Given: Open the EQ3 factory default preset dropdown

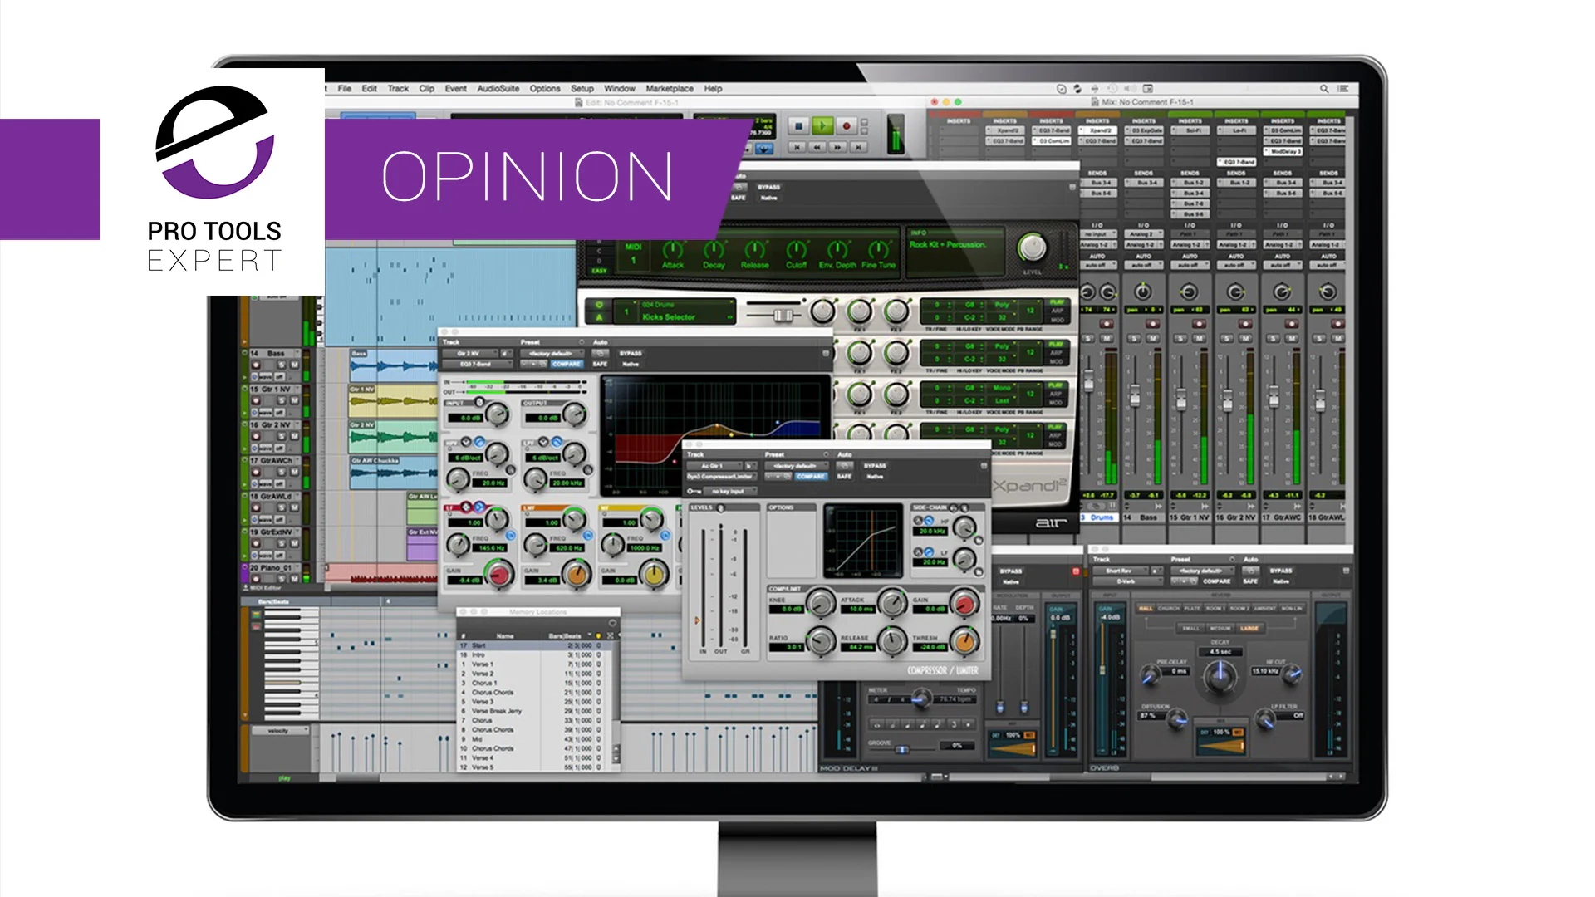Looking at the screenshot, I should tap(552, 353).
